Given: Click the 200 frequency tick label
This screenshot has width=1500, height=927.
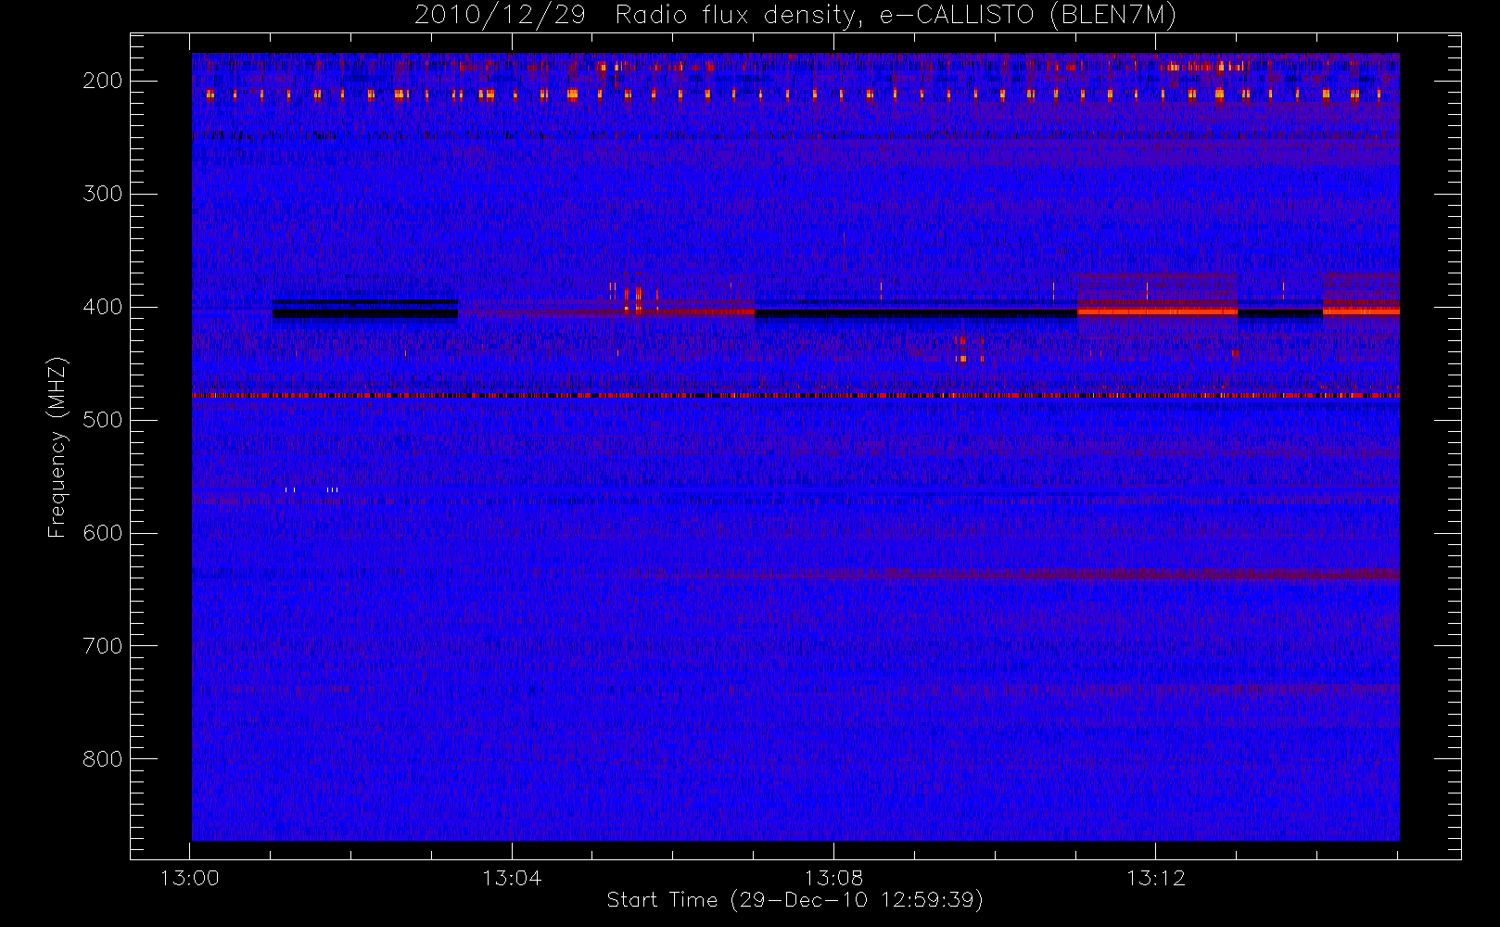Looking at the screenshot, I should pos(103,81).
